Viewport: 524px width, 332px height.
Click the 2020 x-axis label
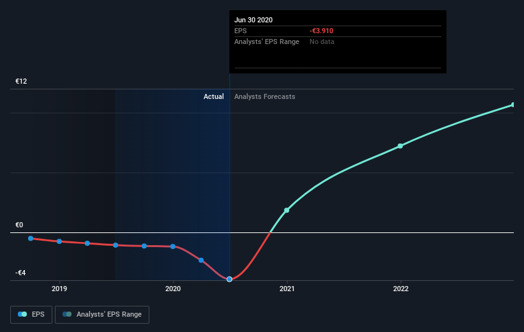(173, 289)
